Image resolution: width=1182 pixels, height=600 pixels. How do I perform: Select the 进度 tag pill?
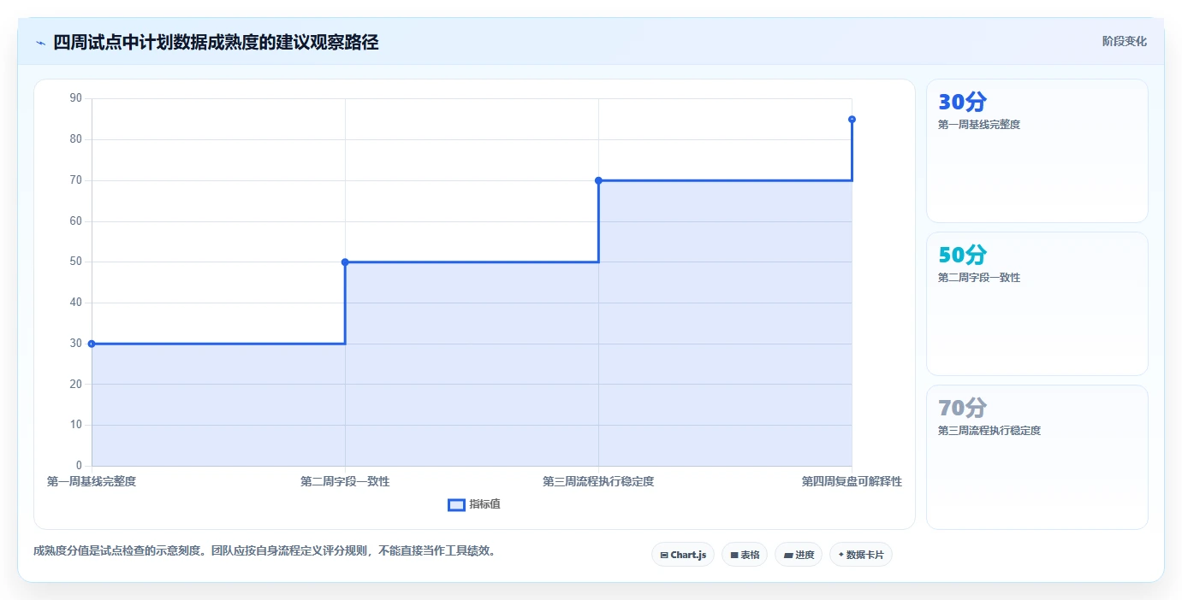(x=799, y=555)
